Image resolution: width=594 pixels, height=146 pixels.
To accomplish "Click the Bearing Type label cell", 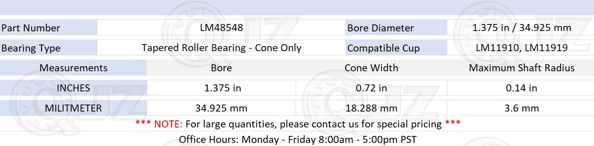I will (x=48, y=48).
